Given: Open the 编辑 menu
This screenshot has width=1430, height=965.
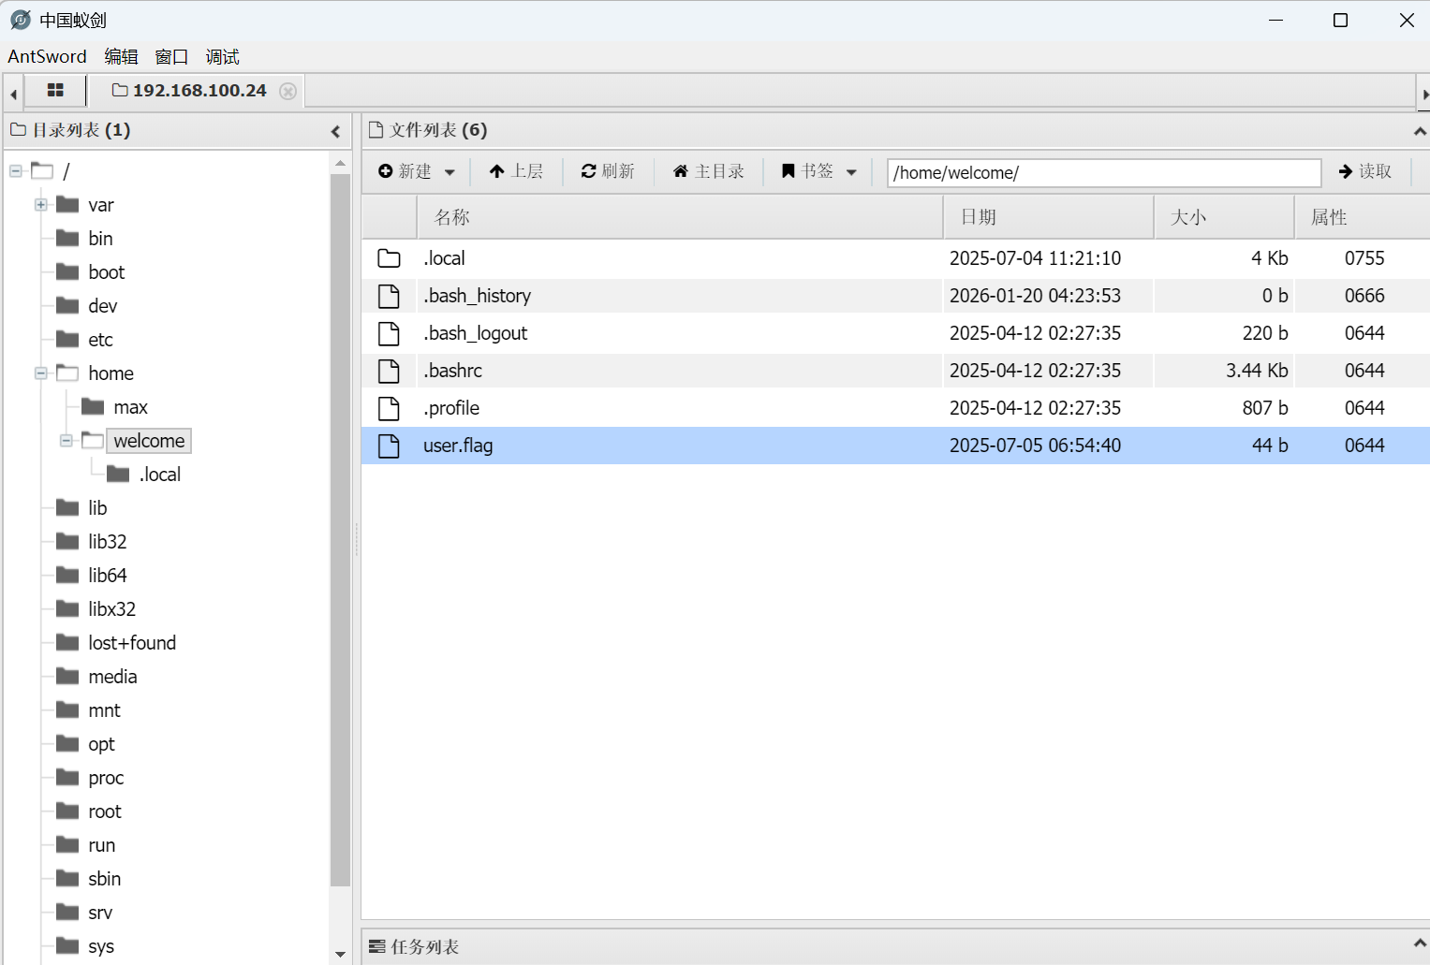Looking at the screenshot, I should pos(121,57).
